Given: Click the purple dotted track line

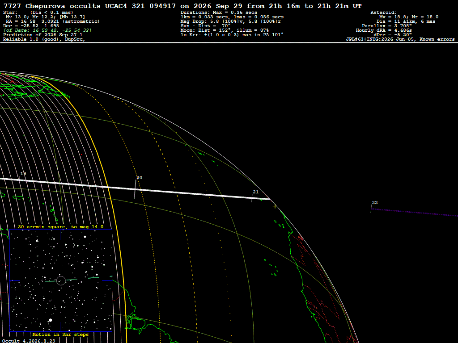Looking at the screenshot, I should 414,212.
